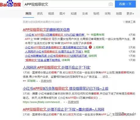Open 小红书陷营销风波 news link
The image size is (140, 120).
(56, 56)
